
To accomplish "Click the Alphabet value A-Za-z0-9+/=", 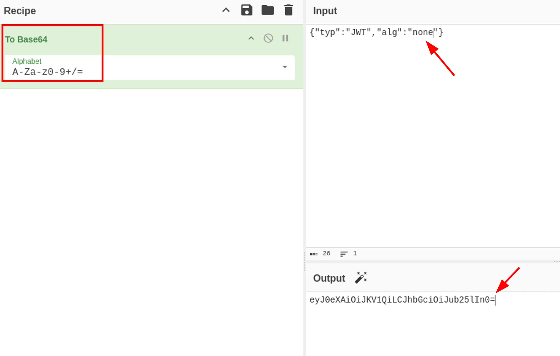I will pyautogui.click(x=48, y=72).
